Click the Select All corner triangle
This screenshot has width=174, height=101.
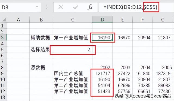(x=4, y=20)
